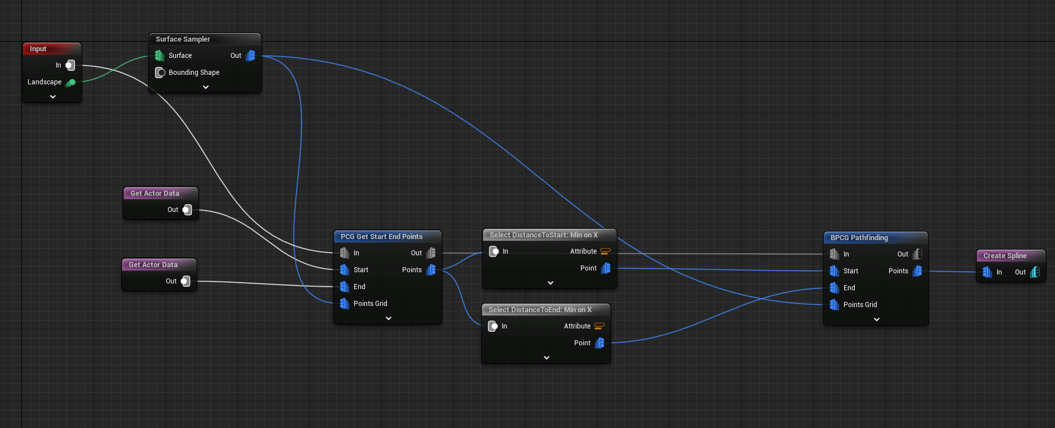Select the Select DistanceToEnd: Min on X header
This screenshot has height=428, width=1055.
coord(546,310)
